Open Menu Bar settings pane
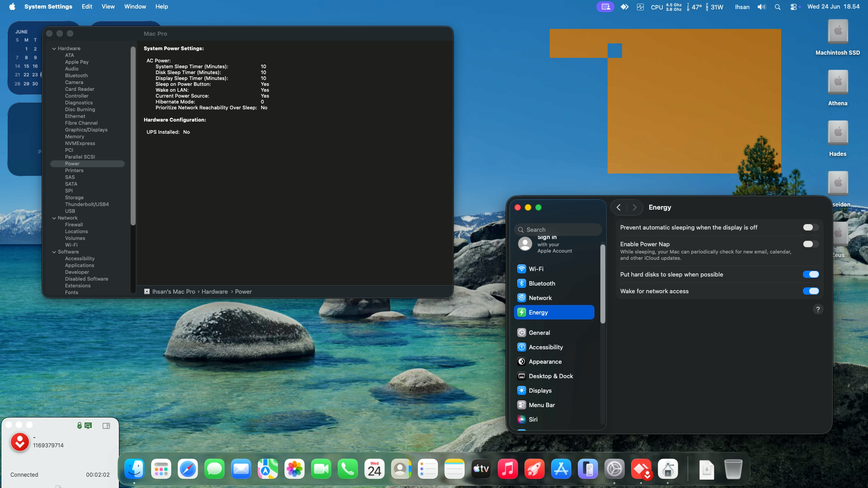Viewport: 868px width, 488px height. [554, 405]
